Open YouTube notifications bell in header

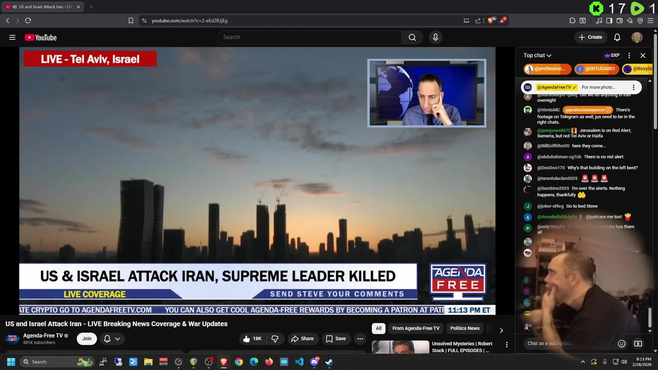[x=617, y=37]
